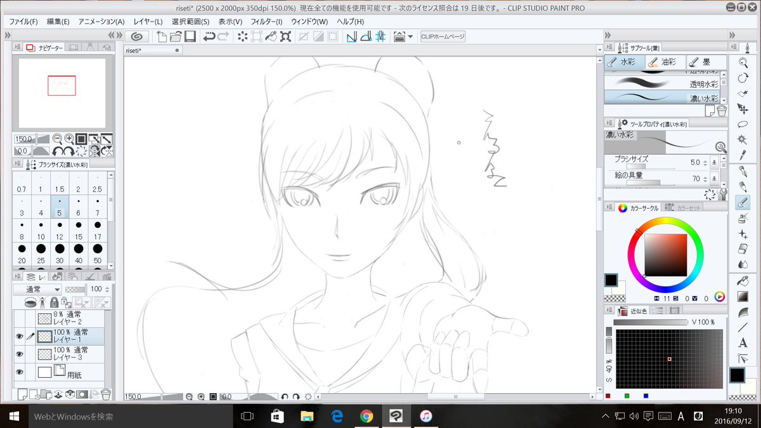Select the Text tool
Viewport: 761px width, 428px height.
743,343
